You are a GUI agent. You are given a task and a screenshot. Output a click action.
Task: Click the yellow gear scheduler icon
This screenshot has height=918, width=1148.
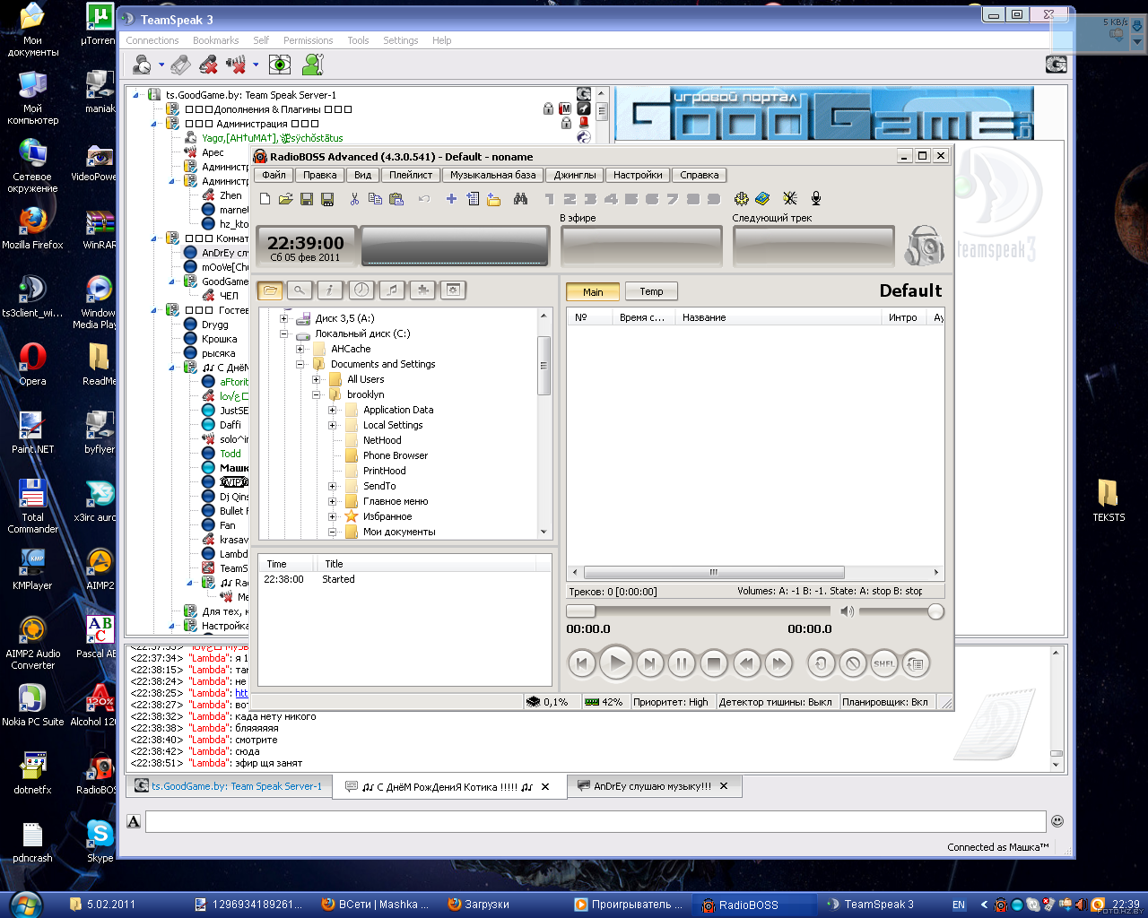(x=741, y=199)
